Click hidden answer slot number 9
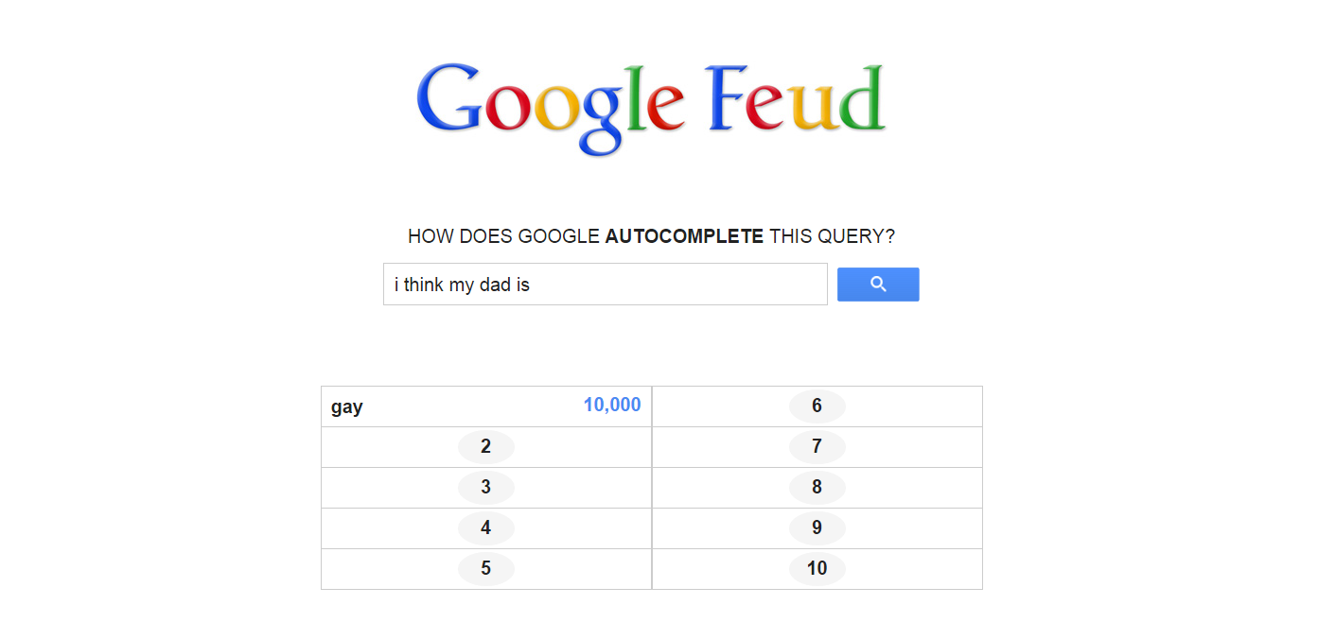 pyautogui.click(x=817, y=528)
